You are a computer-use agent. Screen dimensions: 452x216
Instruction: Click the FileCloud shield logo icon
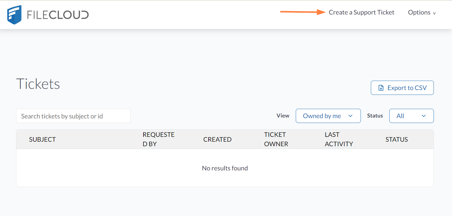coord(14,14)
